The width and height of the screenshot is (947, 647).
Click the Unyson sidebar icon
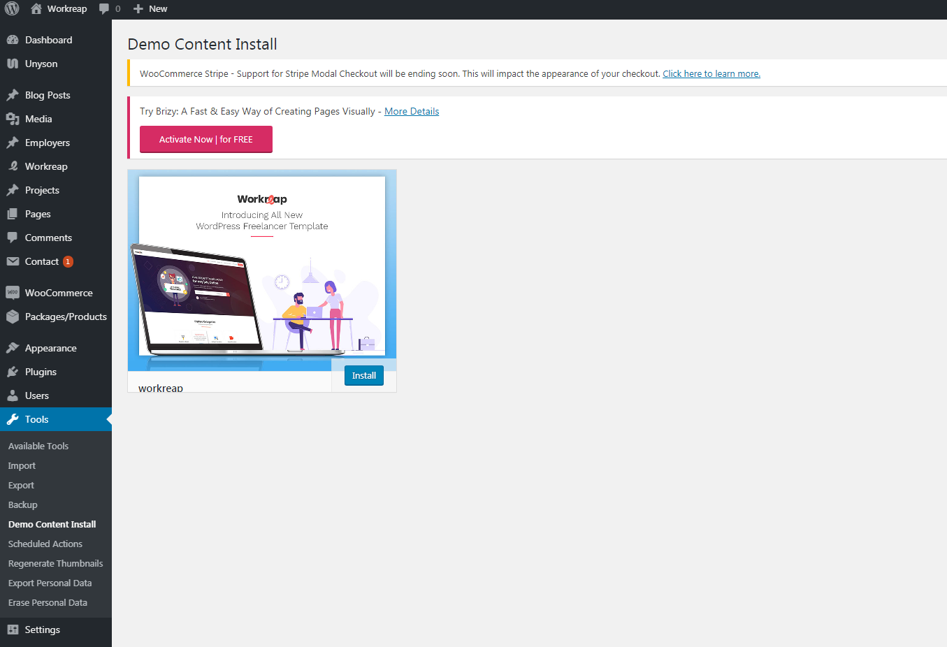13,64
